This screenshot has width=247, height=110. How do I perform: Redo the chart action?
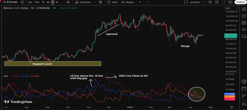pyautogui.click(x=147, y=2)
